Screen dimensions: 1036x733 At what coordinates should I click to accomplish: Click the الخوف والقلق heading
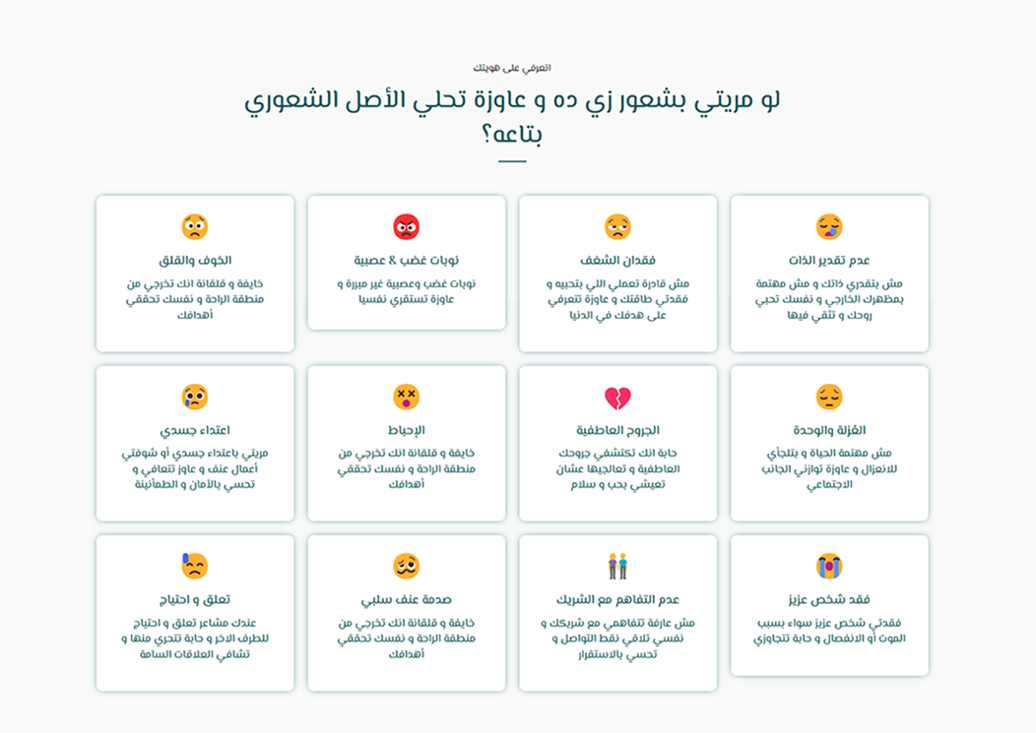[195, 261]
